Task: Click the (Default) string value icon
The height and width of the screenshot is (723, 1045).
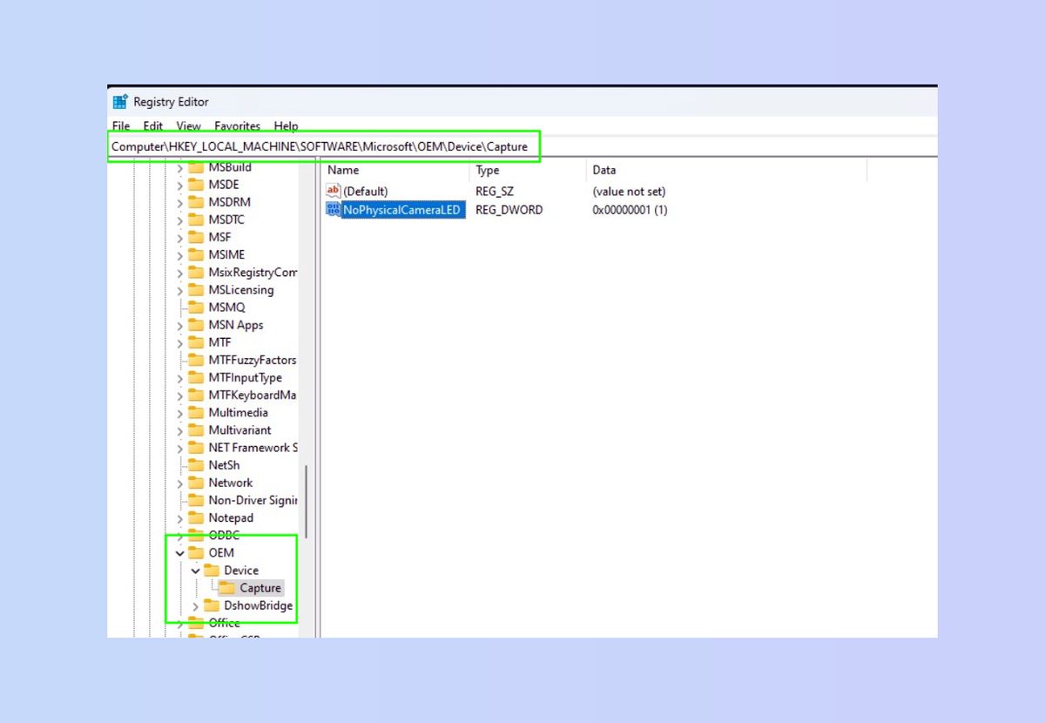Action: [x=332, y=191]
